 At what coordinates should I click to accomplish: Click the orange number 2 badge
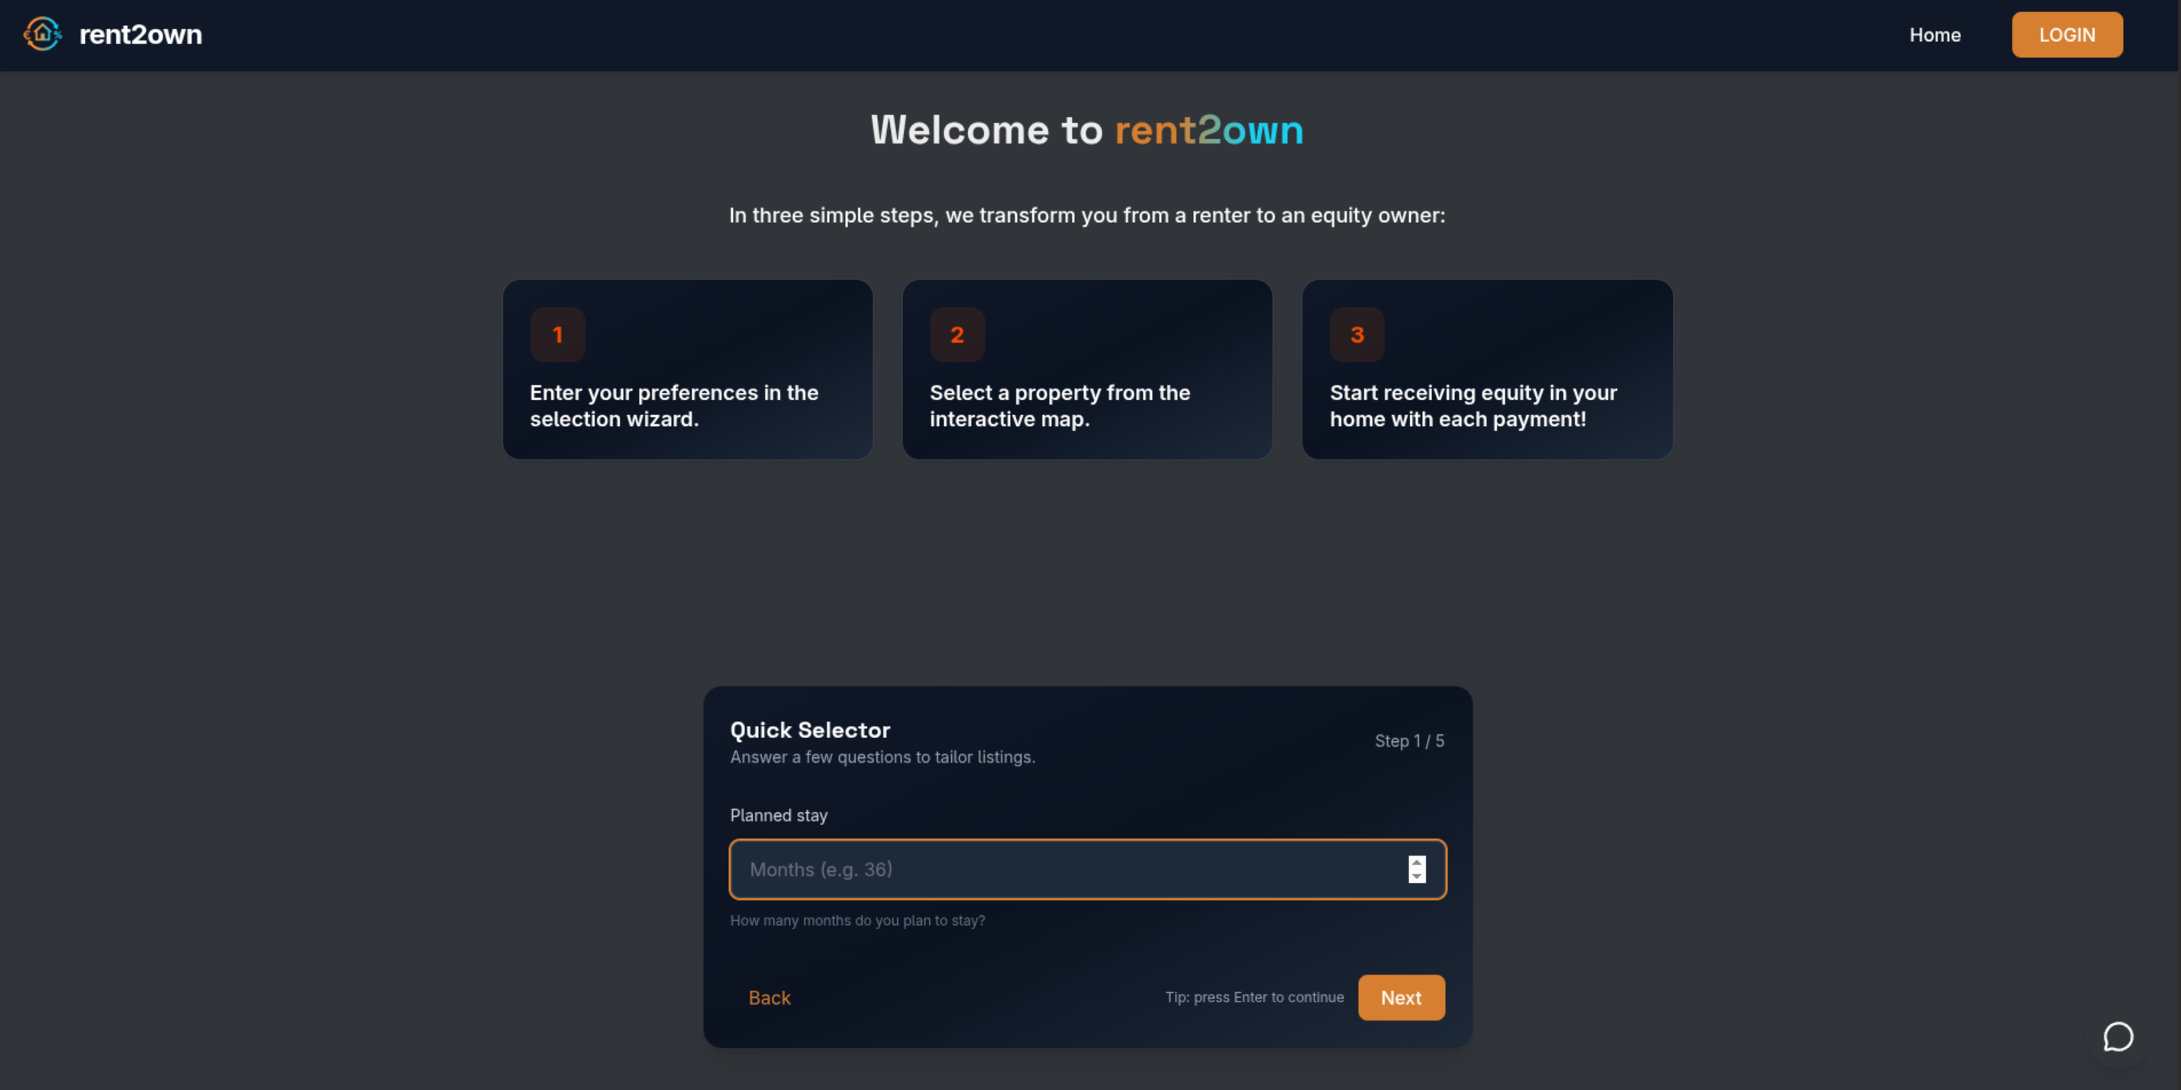coord(957,334)
